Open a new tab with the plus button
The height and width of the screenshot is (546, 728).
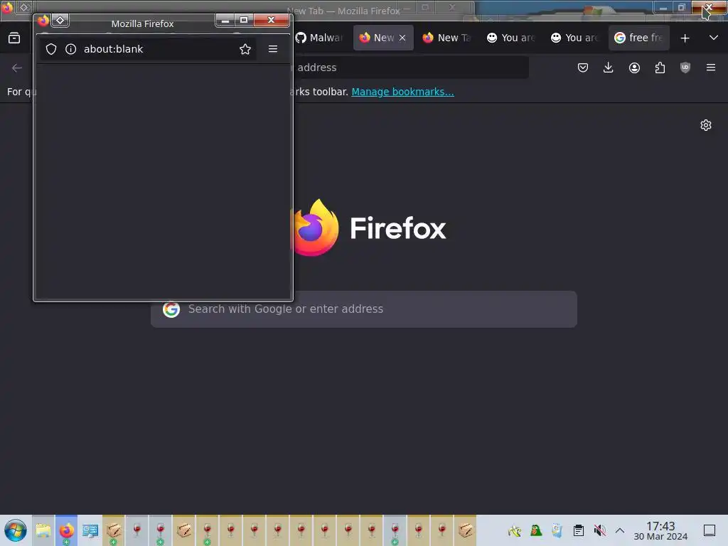click(685, 38)
